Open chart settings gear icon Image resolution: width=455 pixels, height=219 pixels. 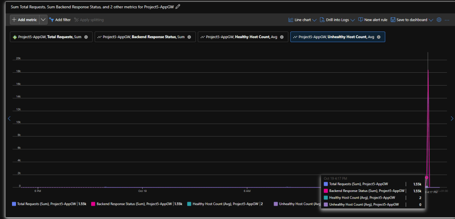(x=439, y=20)
